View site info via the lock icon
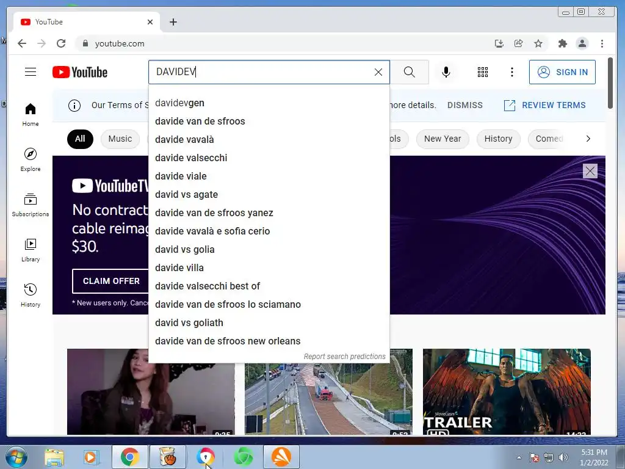625x469 pixels. pyautogui.click(x=85, y=43)
